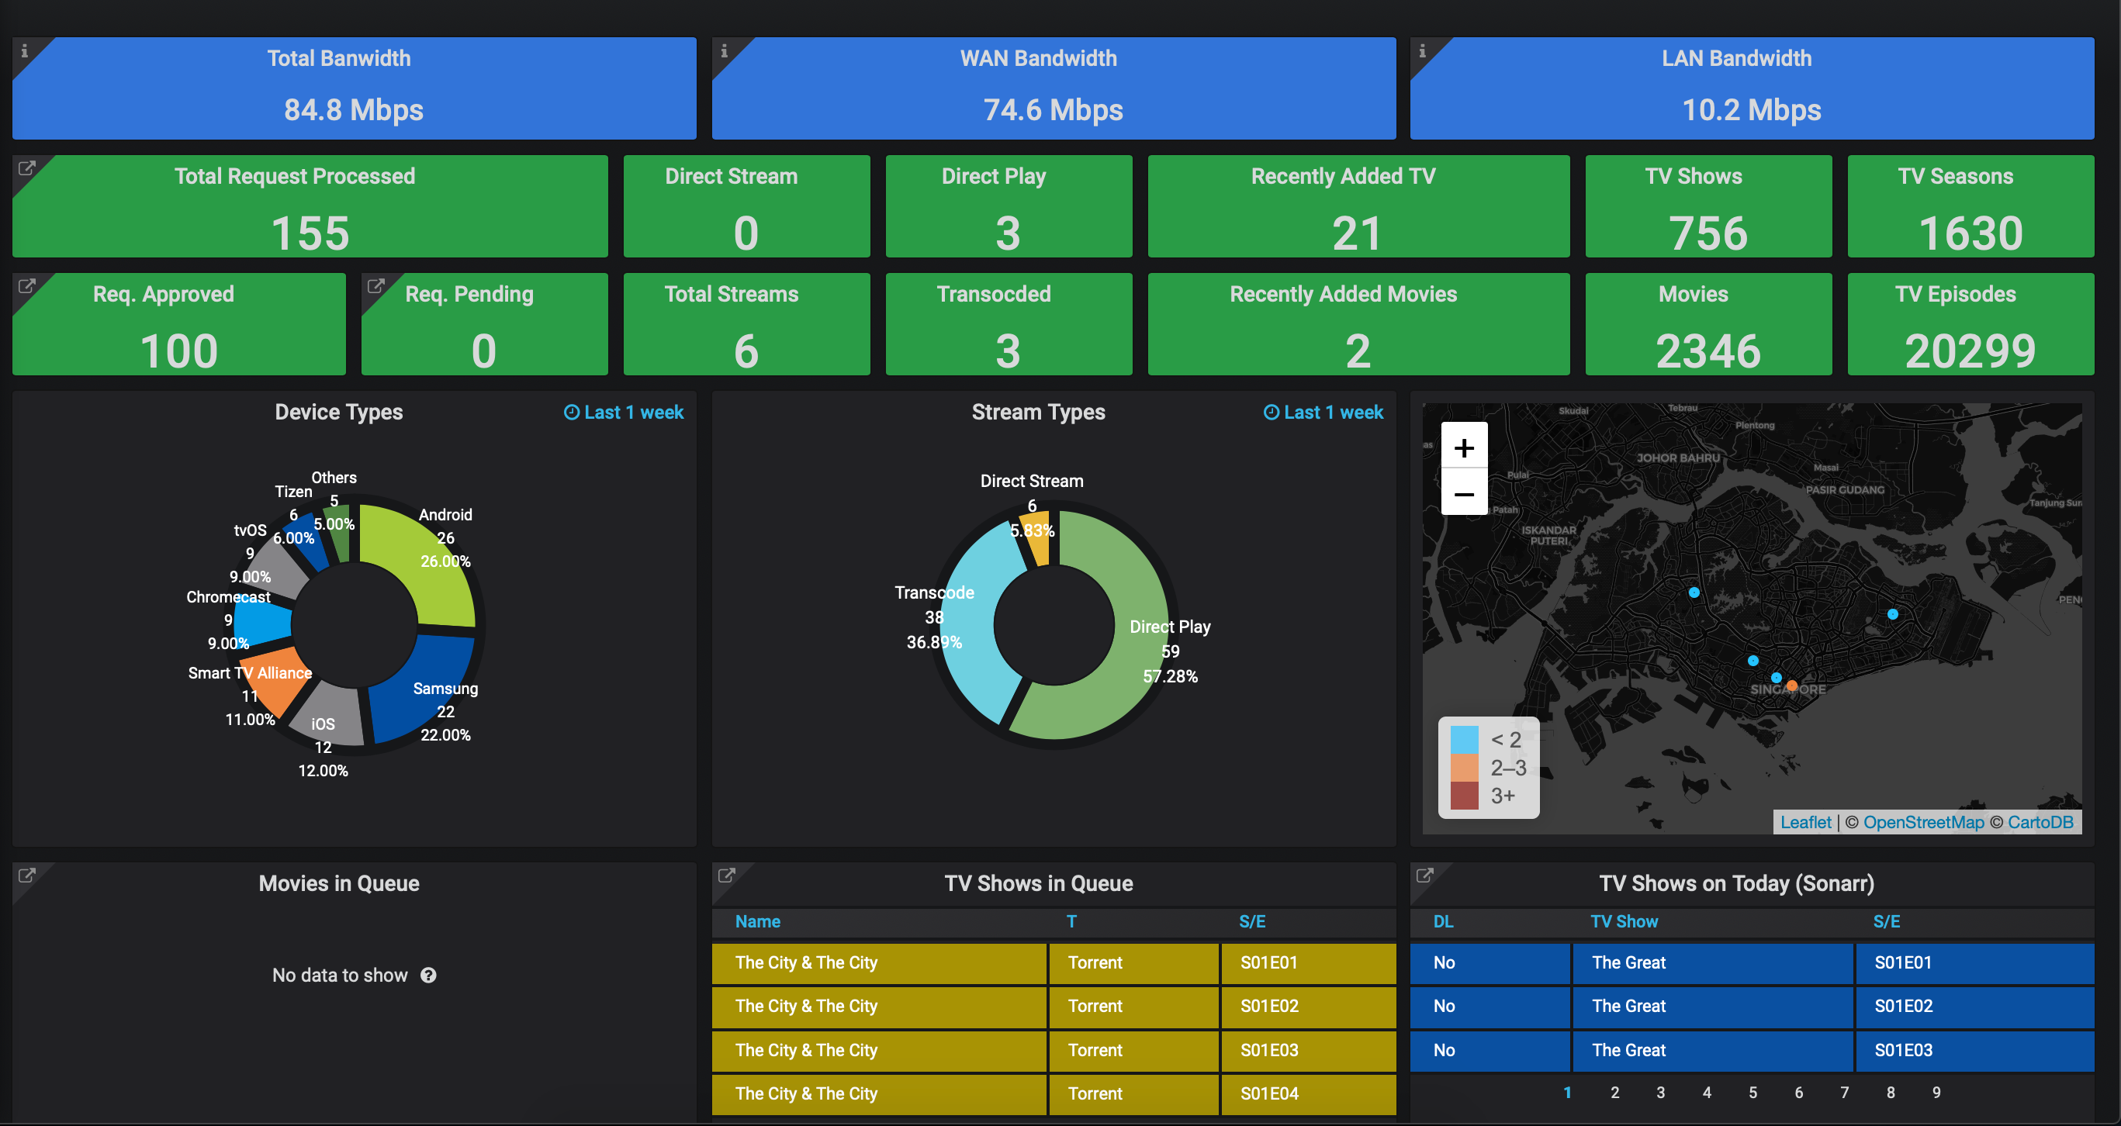The width and height of the screenshot is (2121, 1126).
Task: Click the TV Shows count 756
Action: (x=1708, y=233)
